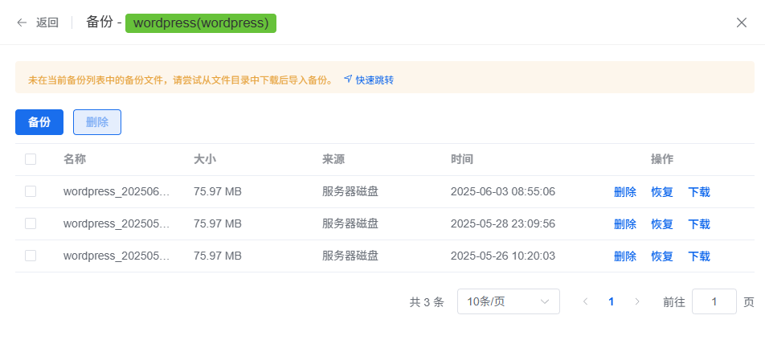
Task: Open the 10条/页 page size dropdown
Action: (x=509, y=301)
